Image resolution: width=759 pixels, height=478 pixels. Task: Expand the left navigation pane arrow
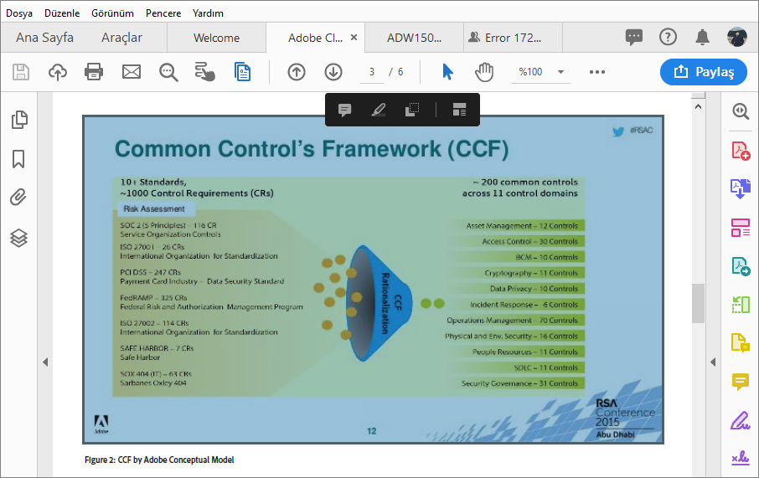45,362
